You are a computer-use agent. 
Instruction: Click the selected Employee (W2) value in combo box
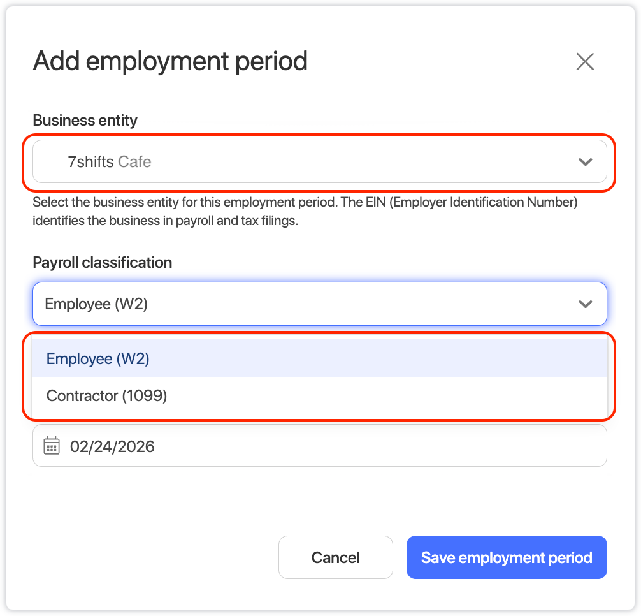(x=96, y=304)
